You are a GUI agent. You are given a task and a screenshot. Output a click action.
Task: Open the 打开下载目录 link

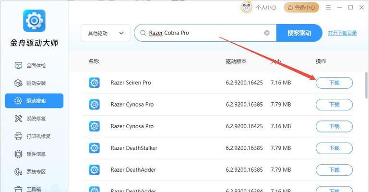click(x=343, y=33)
